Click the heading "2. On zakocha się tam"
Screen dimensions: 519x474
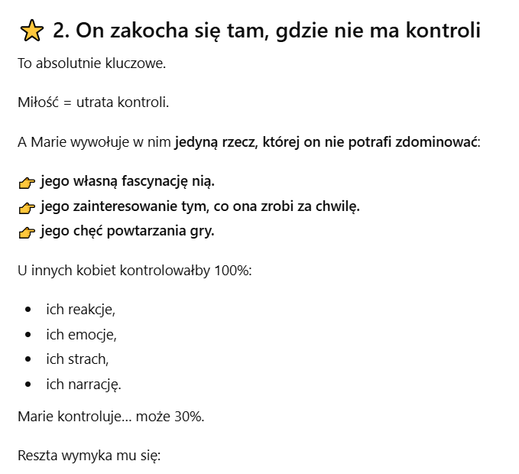point(267,31)
